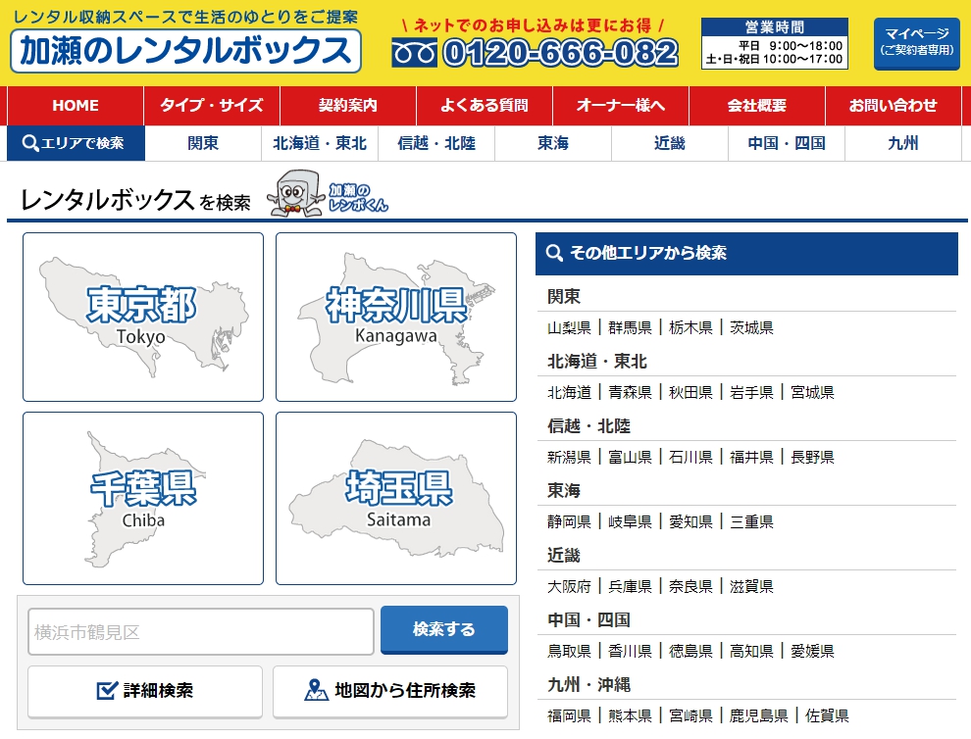Open the 香川県 link
Viewport: 971px width, 739px height.
click(x=630, y=651)
